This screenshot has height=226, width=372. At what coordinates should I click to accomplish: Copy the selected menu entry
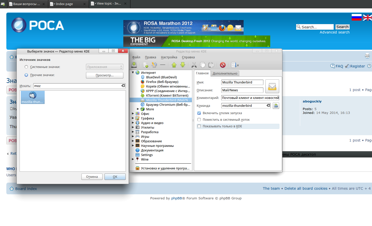click(x=203, y=65)
